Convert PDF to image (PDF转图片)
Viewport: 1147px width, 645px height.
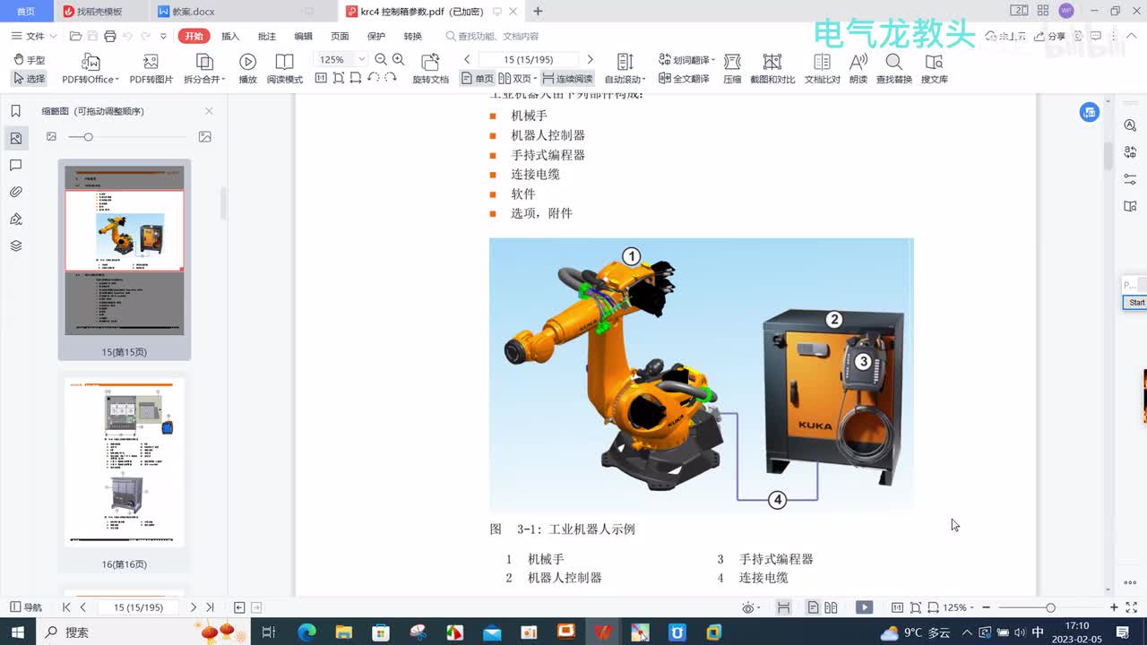pos(151,69)
